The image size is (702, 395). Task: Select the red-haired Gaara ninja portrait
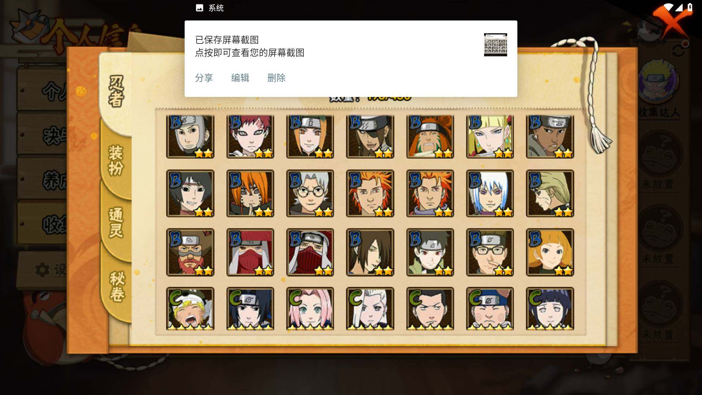250,136
